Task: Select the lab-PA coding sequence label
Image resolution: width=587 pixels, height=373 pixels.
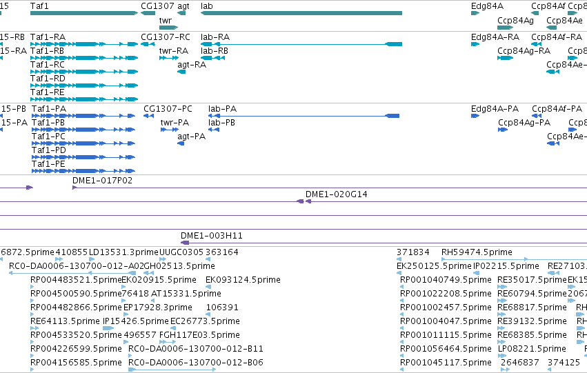Action: coord(222,109)
